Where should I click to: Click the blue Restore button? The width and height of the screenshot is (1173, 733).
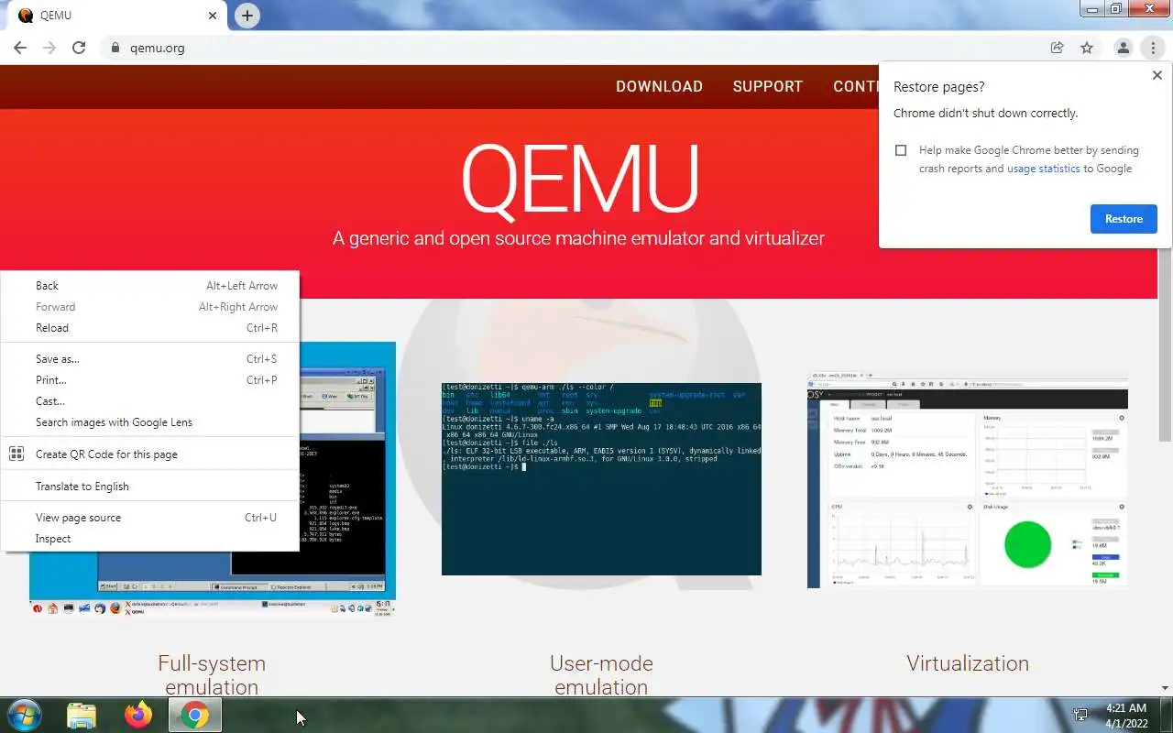coord(1124,219)
